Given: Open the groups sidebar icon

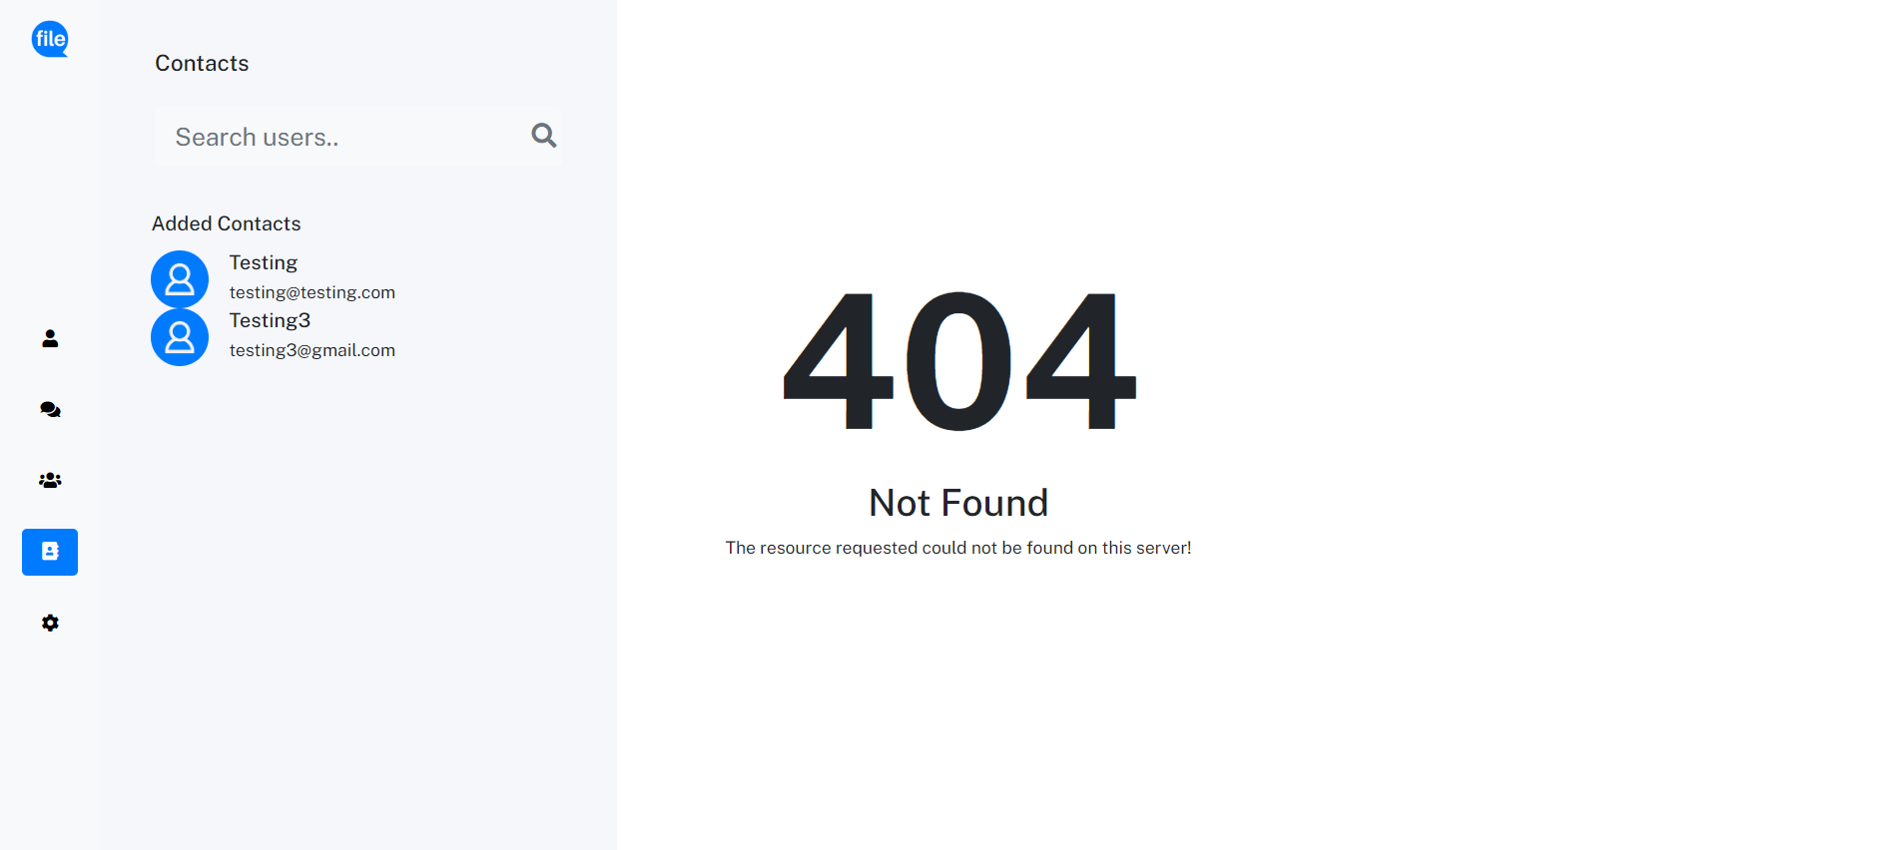Looking at the screenshot, I should 50,480.
